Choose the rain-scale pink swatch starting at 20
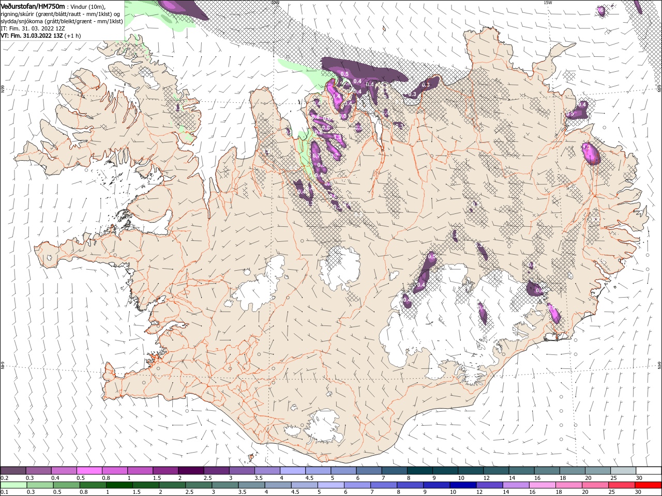The width and height of the screenshot is (662, 496). tap(595, 485)
